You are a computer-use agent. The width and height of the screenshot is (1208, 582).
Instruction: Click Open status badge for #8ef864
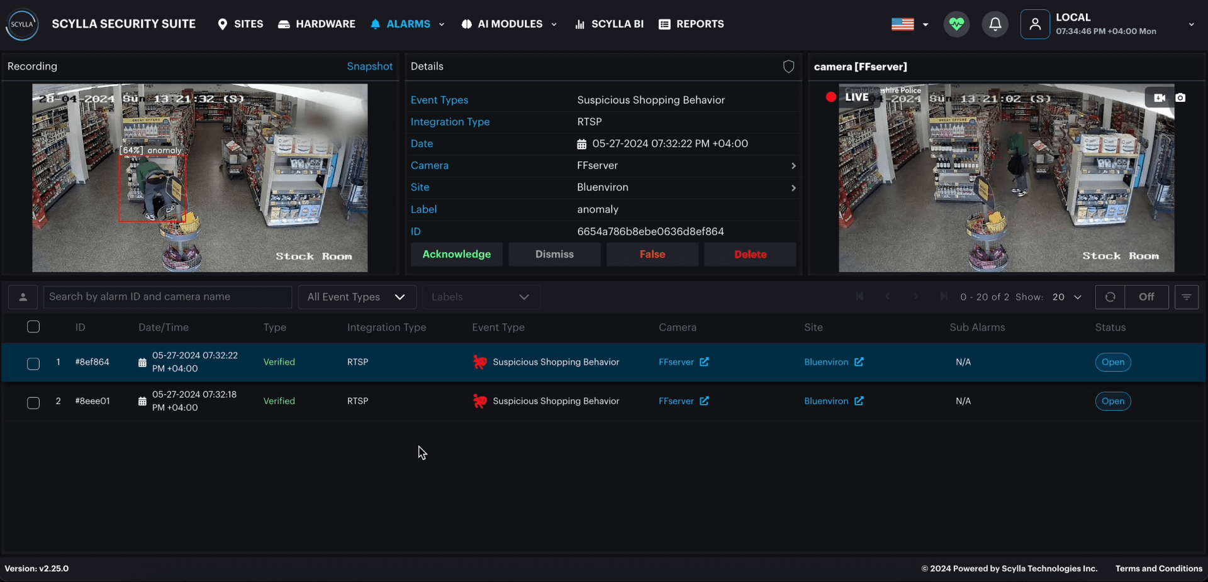(x=1113, y=363)
